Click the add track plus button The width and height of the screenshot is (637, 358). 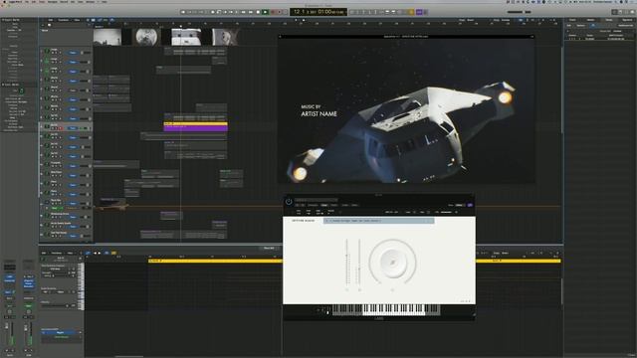pos(43,25)
